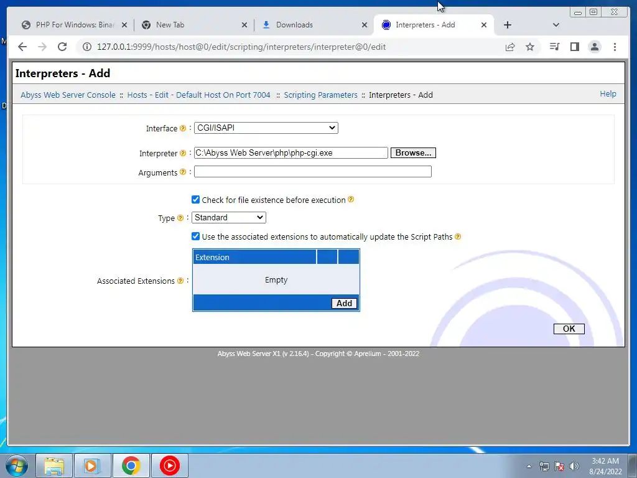Click the taskbar clock 3:42 AM
Viewport: 637px width, 478px height.
coord(605,461)
